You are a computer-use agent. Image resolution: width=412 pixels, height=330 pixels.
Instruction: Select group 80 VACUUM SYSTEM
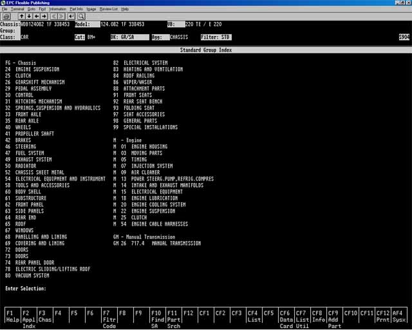(x=27, y=275)
